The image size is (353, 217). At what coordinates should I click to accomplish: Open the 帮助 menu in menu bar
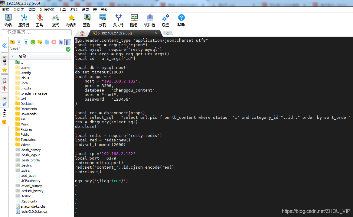105,9
